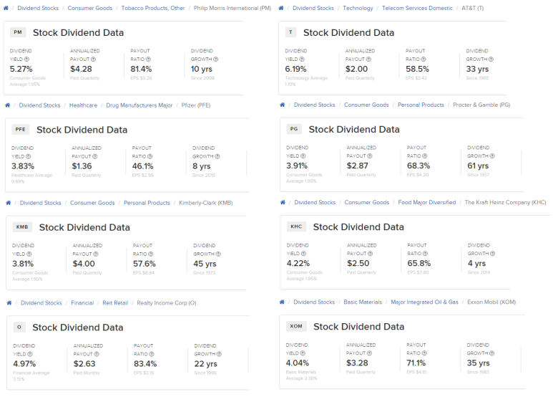Click the KMB ticker badge

[x=22, y=226]
